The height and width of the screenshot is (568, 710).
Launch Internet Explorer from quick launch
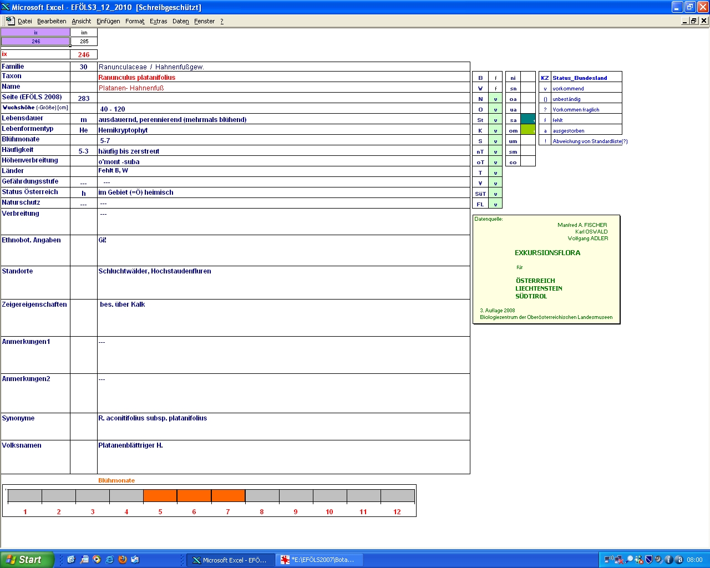pyautogui.click(x=109, y=560)
